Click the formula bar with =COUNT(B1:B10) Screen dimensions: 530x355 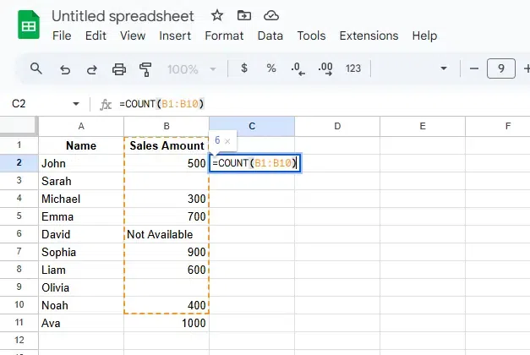coord(161,104)
